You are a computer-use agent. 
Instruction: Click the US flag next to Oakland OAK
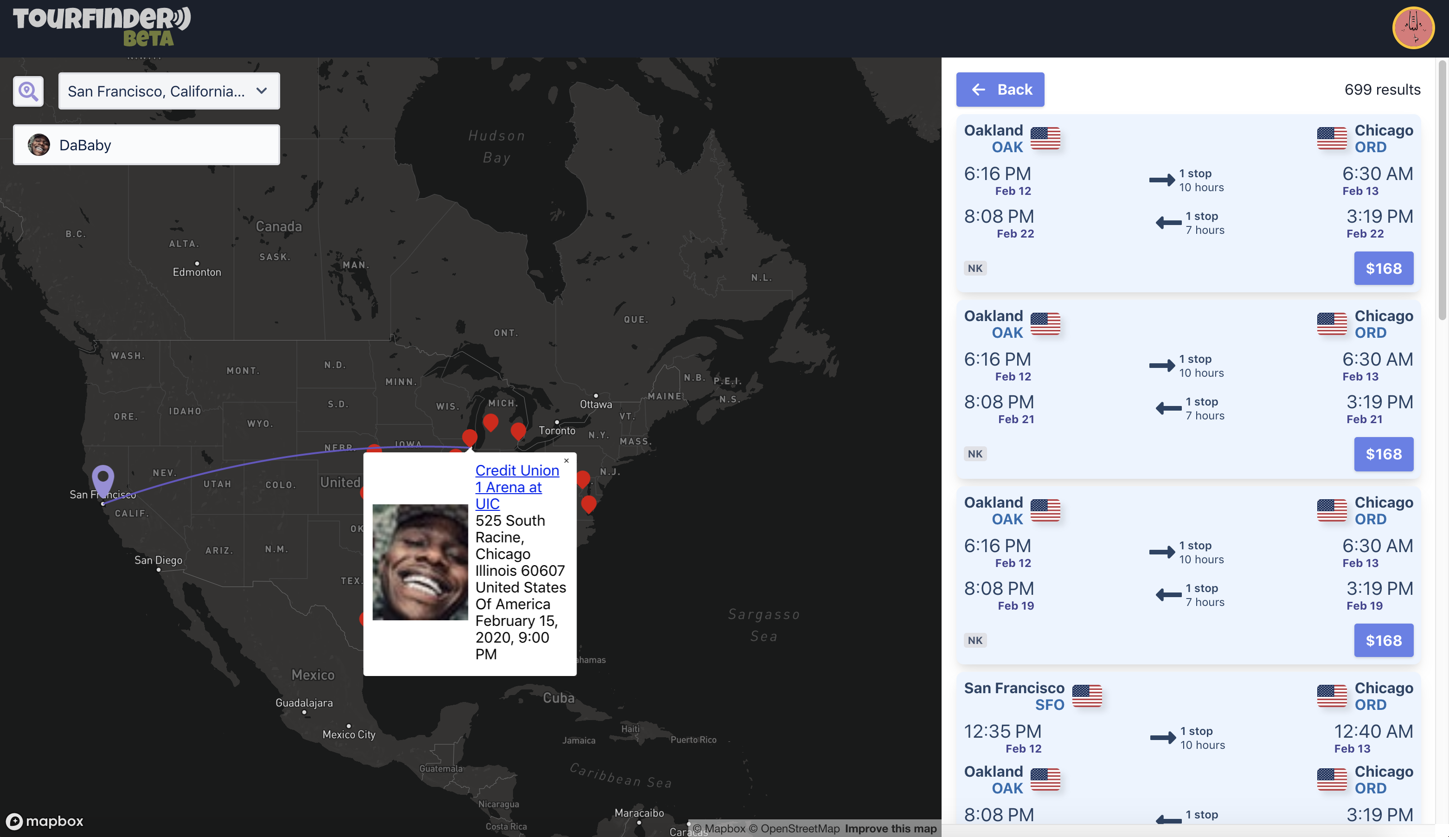[1045, 138]
